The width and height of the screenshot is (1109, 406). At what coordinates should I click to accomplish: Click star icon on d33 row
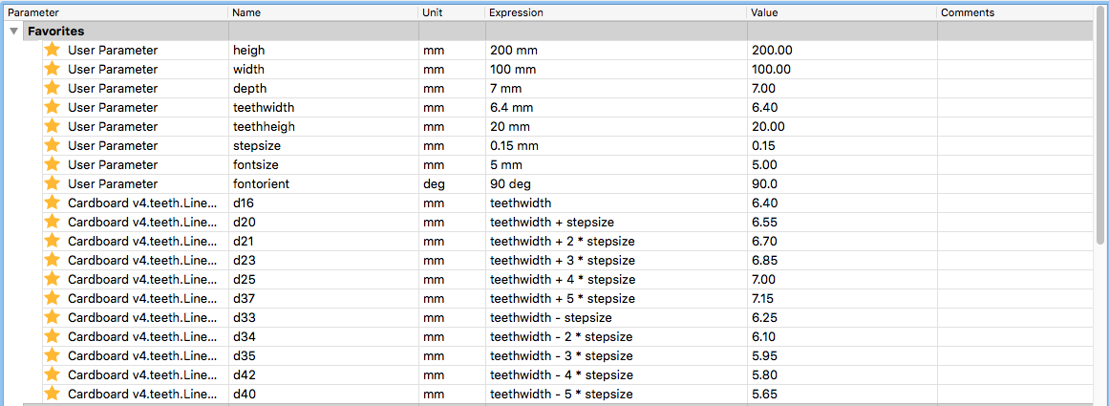point(52,317)
